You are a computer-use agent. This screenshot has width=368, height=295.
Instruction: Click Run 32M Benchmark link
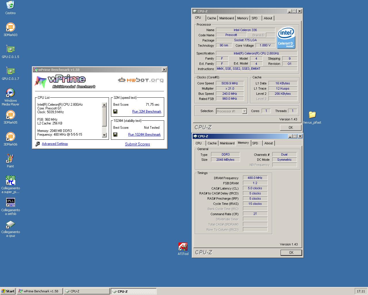click(x=147, y=111)
